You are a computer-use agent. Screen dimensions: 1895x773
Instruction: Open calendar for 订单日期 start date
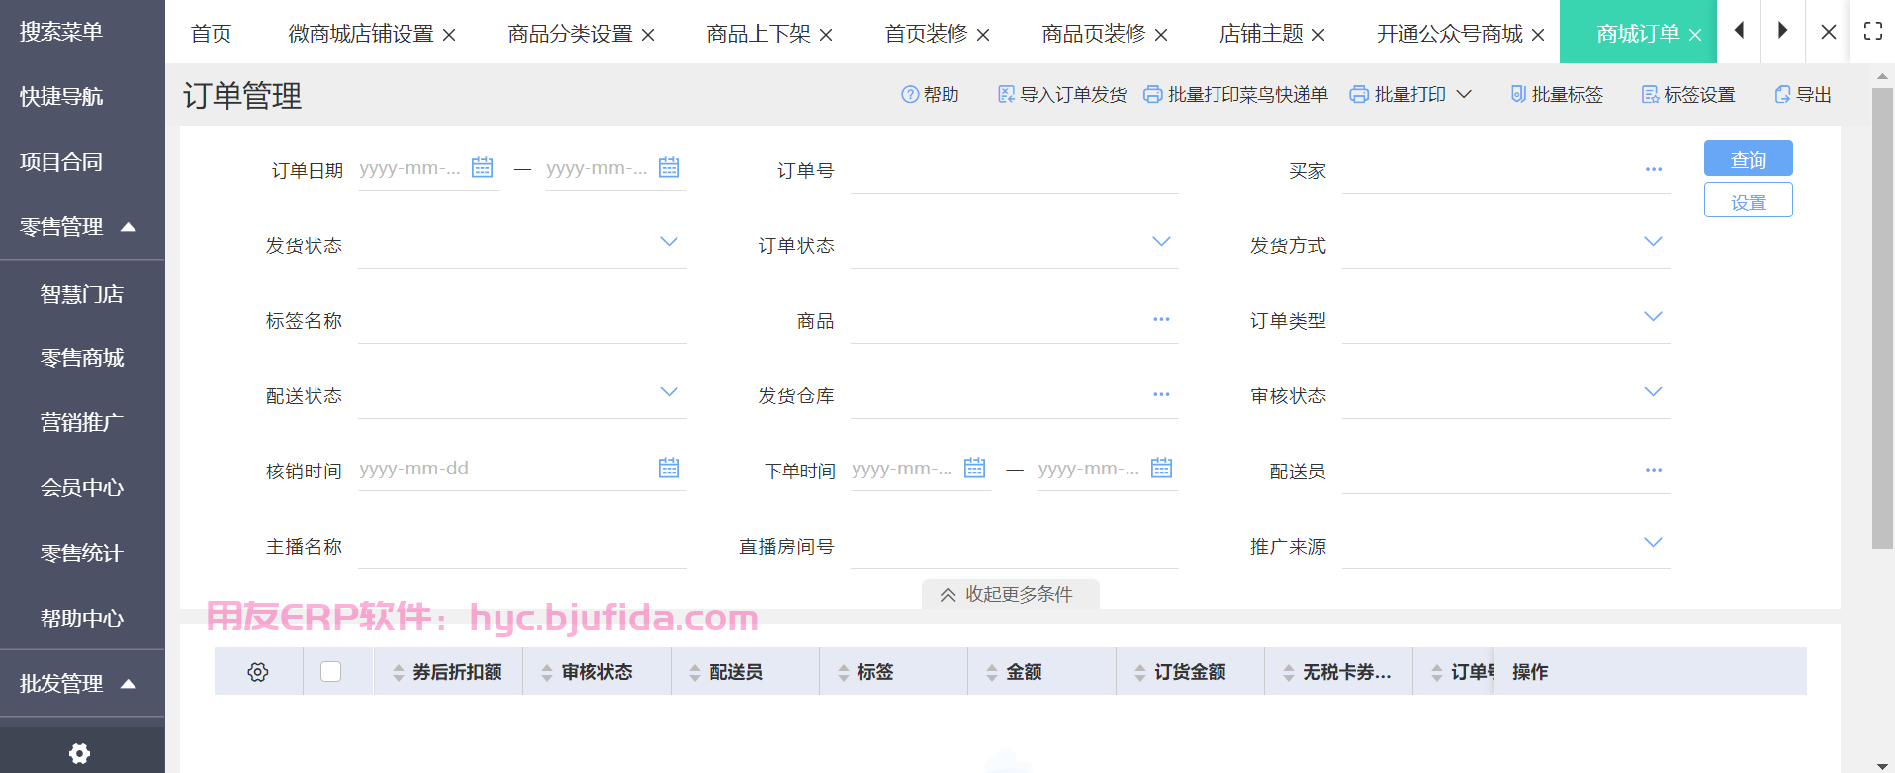(482, 167)
